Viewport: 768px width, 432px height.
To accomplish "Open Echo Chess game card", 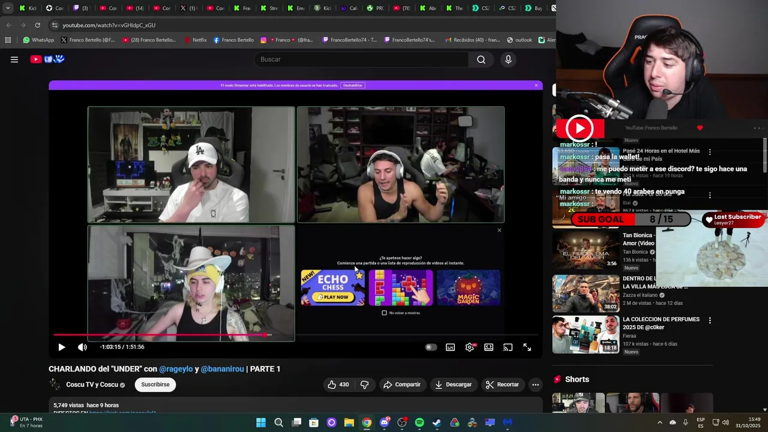I will pos(332,287).
